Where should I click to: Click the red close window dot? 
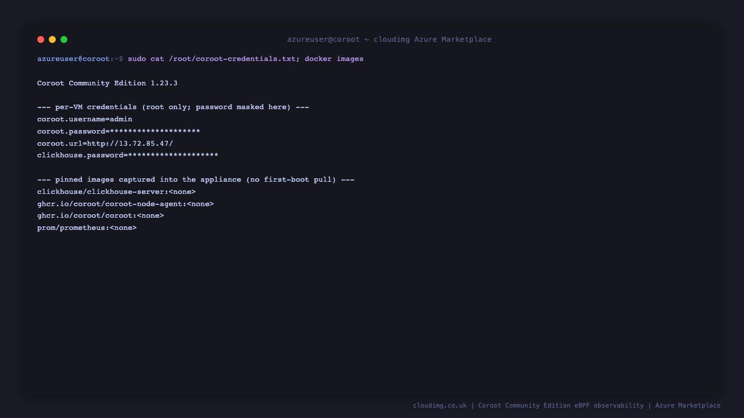[41, 39]
